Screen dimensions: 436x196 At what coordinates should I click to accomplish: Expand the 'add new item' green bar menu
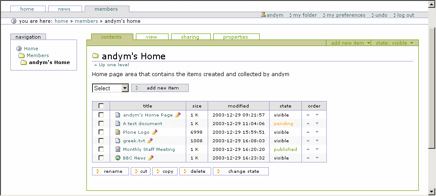(x=350, y=43)
